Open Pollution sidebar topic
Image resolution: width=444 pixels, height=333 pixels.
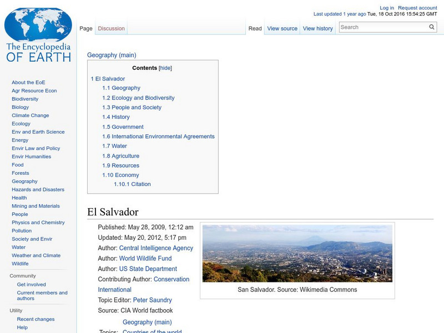coord(22,230)
